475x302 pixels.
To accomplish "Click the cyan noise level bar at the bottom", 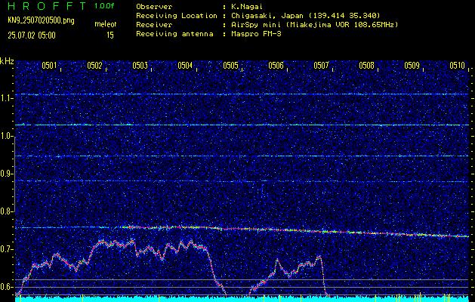I will point(242,299).
